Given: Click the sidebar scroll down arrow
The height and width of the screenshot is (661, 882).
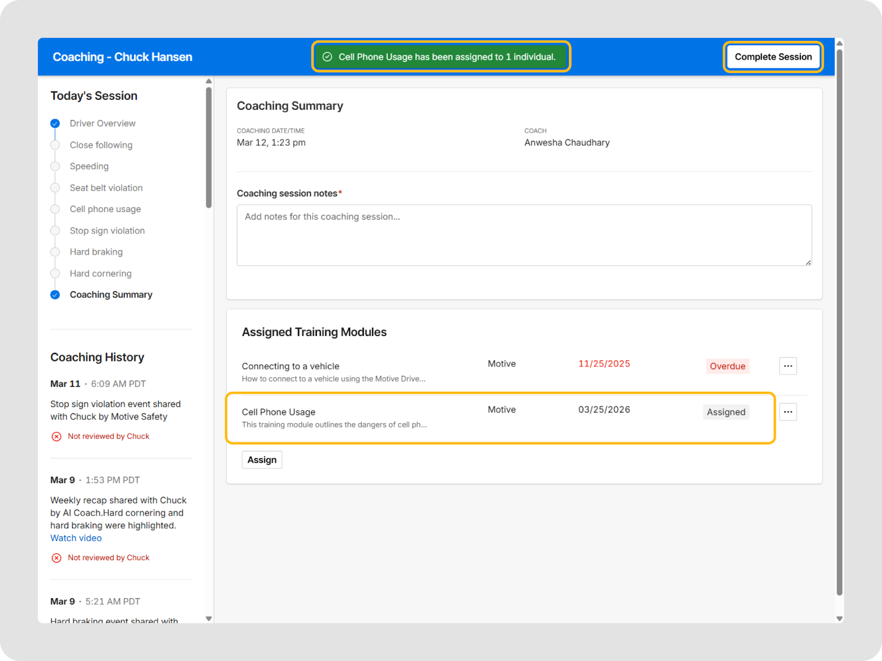Looking at the screenshot, I should (x=208, y=619).
